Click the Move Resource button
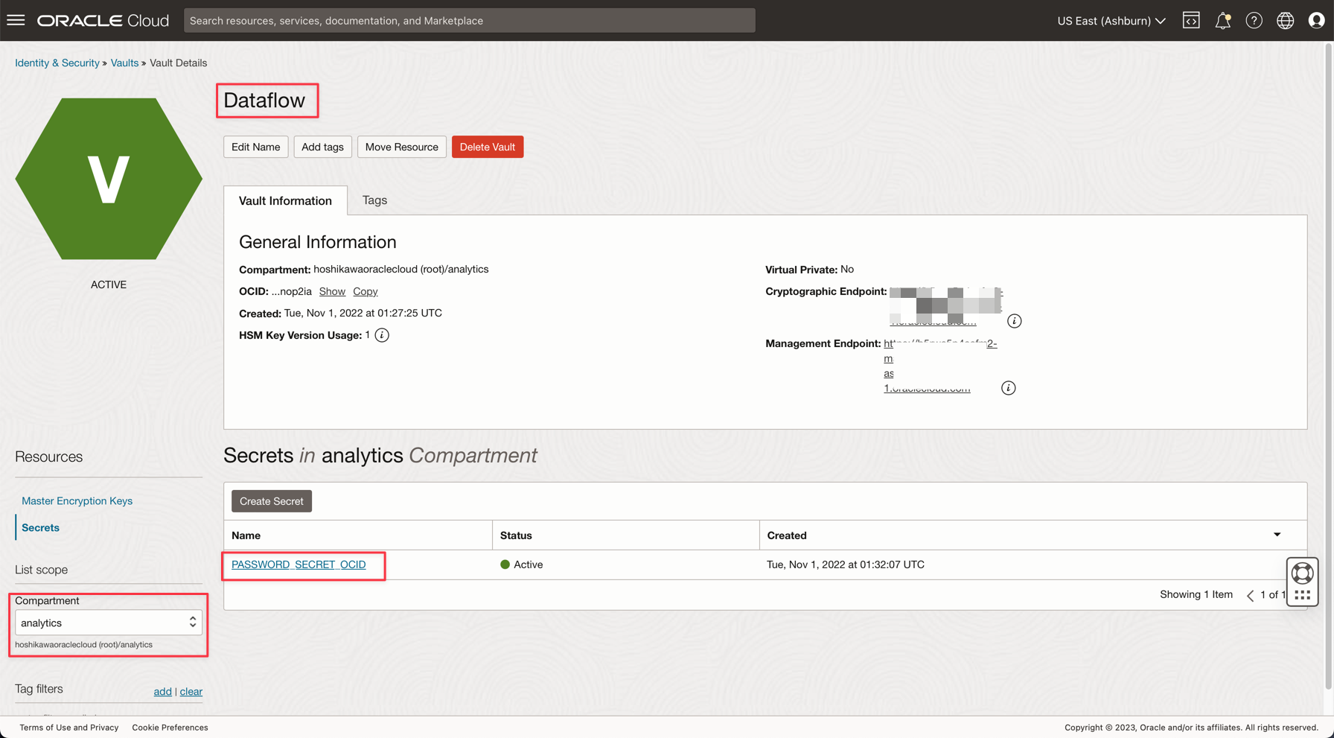 coord(401,147)
